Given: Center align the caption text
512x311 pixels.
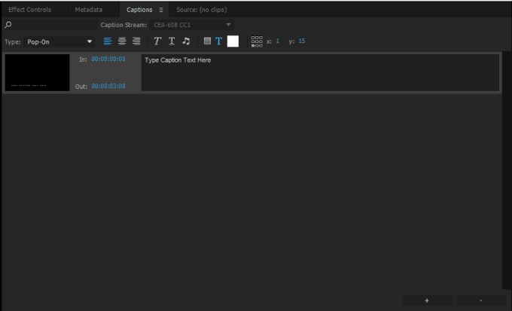Looking at the screenshot, I should point(122,41).
